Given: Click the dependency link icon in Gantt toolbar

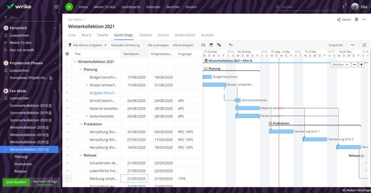Looking at the screenshot, I should click(x=219, y=45).
